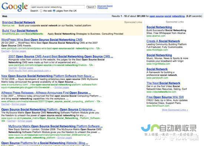
Task: Click www.videonetworksite.com URL text
Action: (x=161, y=92)
